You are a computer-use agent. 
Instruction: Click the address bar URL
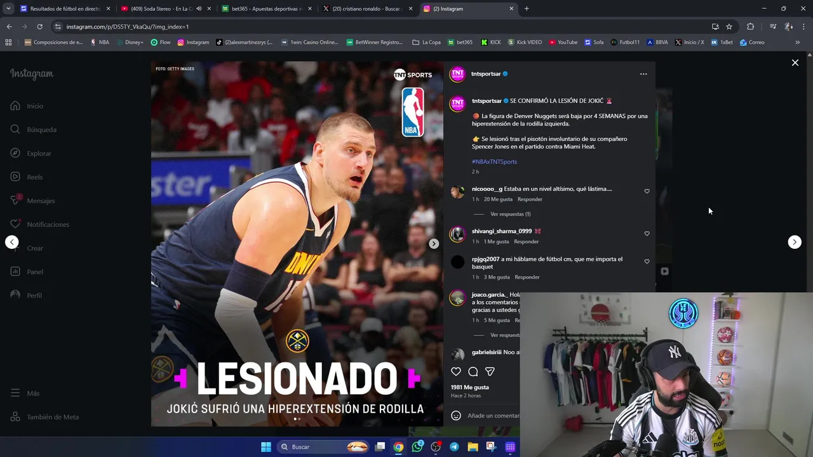(x=128, y=27)
